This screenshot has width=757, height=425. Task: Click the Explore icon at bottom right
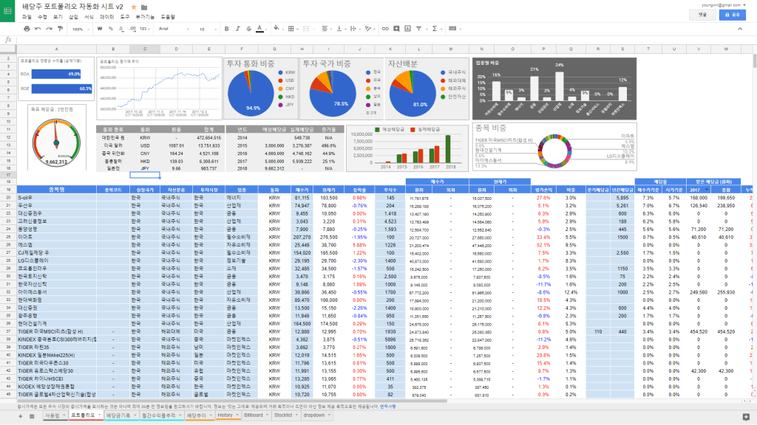point(746,417)
